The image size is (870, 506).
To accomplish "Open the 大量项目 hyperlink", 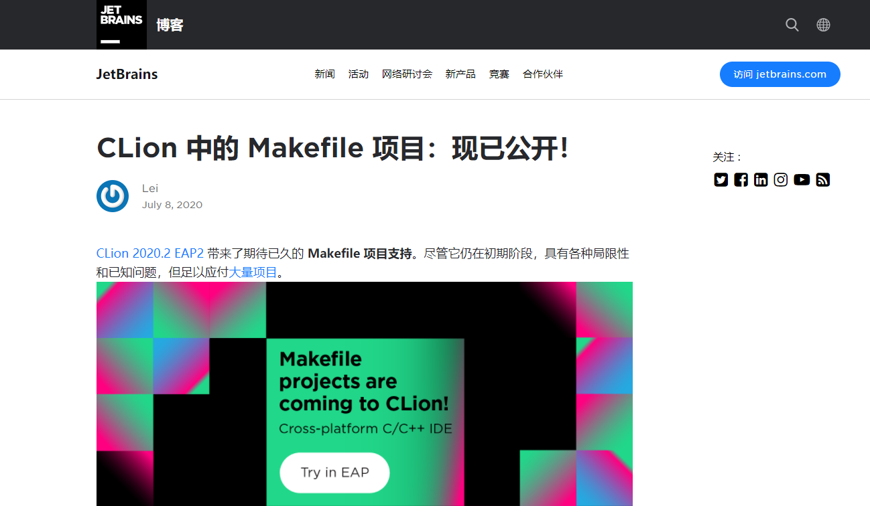I will (x=253, y=272).
